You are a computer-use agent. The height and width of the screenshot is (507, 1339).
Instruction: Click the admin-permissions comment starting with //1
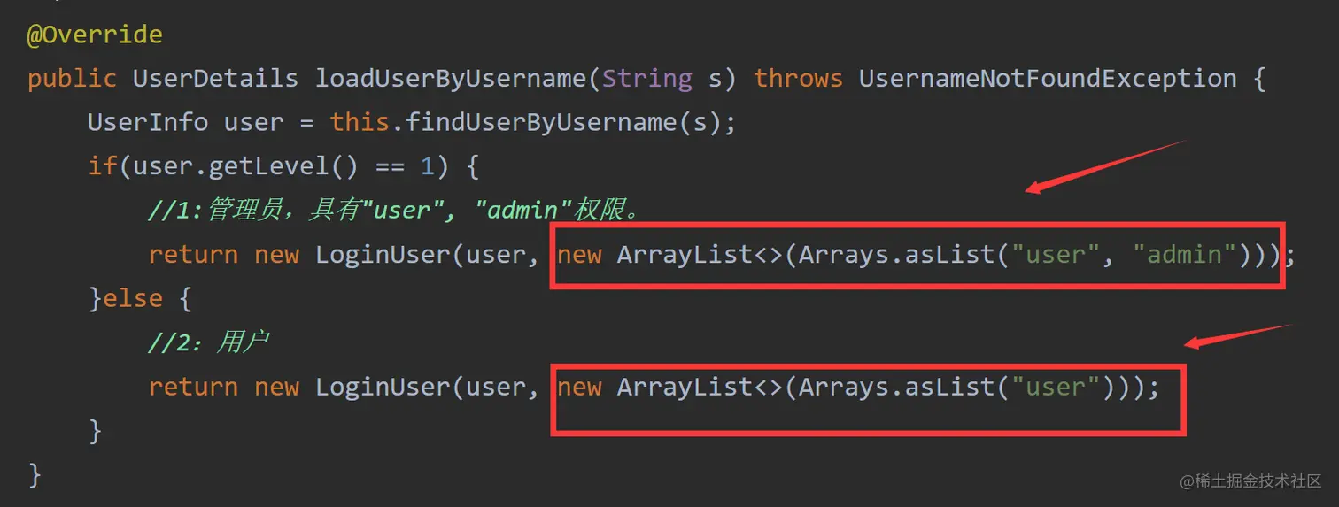pos(393,211)
